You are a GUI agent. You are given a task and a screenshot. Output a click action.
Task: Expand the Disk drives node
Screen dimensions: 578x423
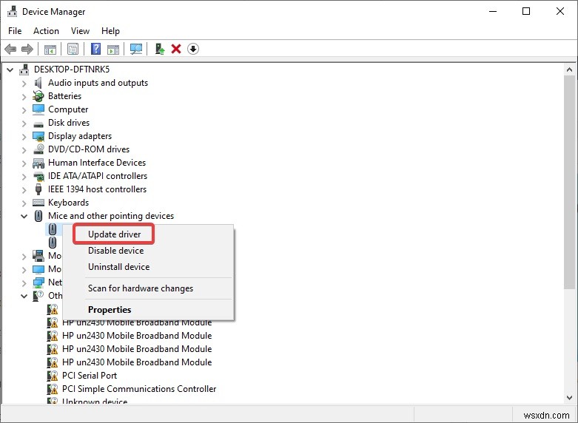click(x=24, y=123)
